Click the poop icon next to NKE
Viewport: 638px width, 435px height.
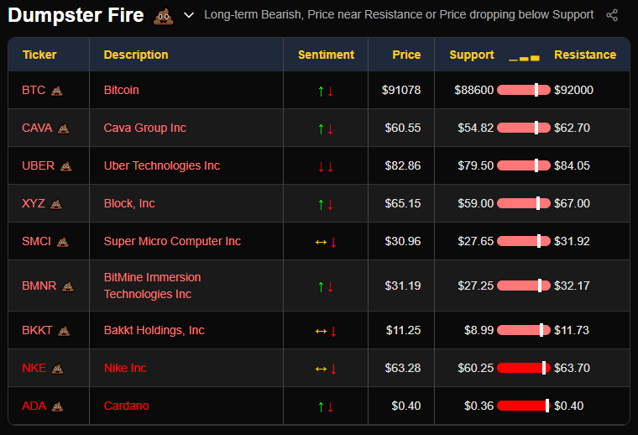click(x=58, y=369)
